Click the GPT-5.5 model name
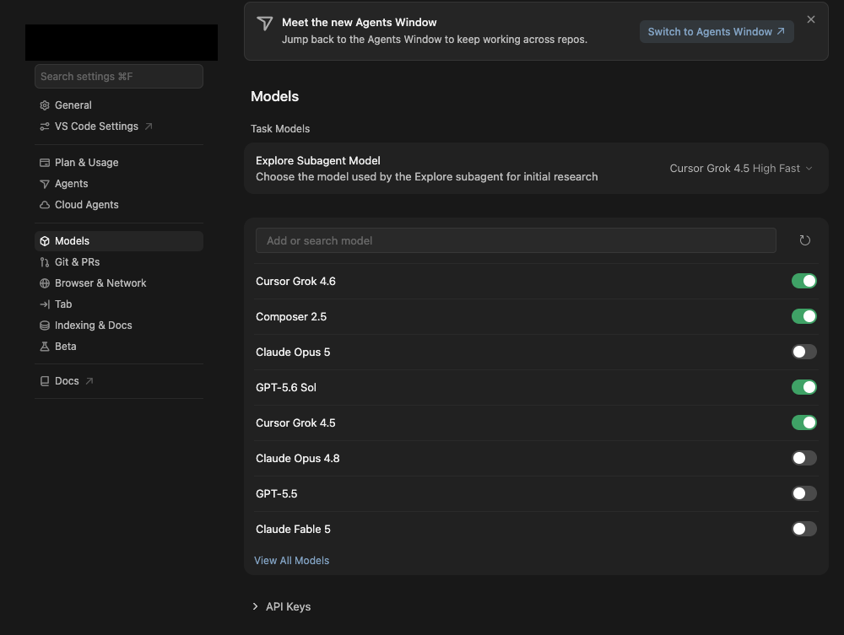 (276, 493)
